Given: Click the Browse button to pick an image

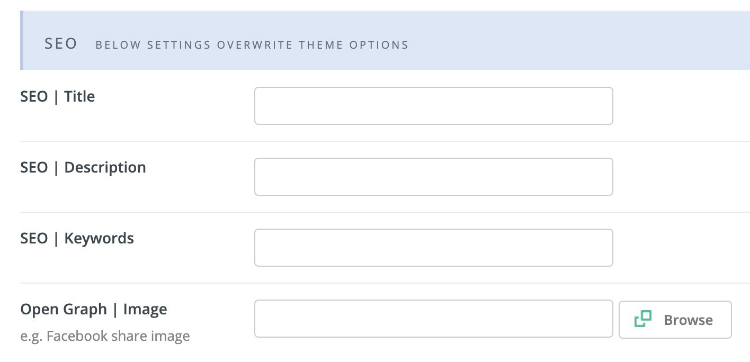Looking at the screenshot, I should (x=675, y=319).
